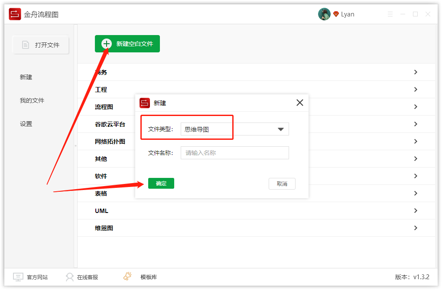
Task: Open the hamburger menu in title bar
Action: coord(390,14)
